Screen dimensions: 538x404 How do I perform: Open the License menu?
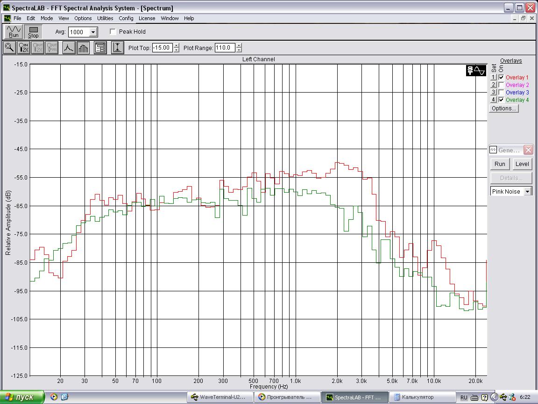(147, 18)
